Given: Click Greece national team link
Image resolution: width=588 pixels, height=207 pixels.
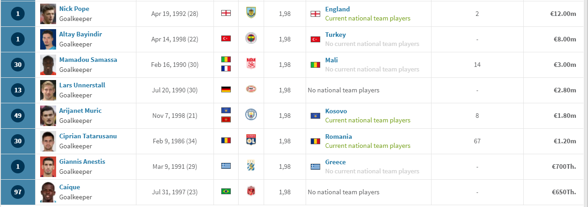Looking at the screenshot, I should (335, 162).
